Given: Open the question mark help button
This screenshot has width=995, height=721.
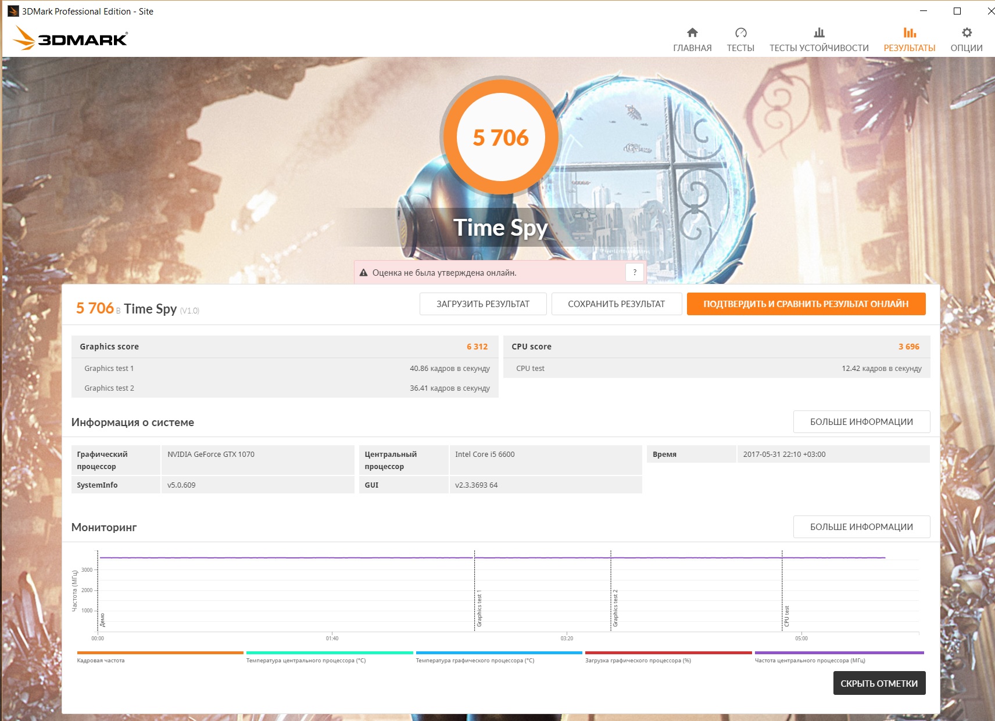Looking at the screenshot, I should point(635,272).
